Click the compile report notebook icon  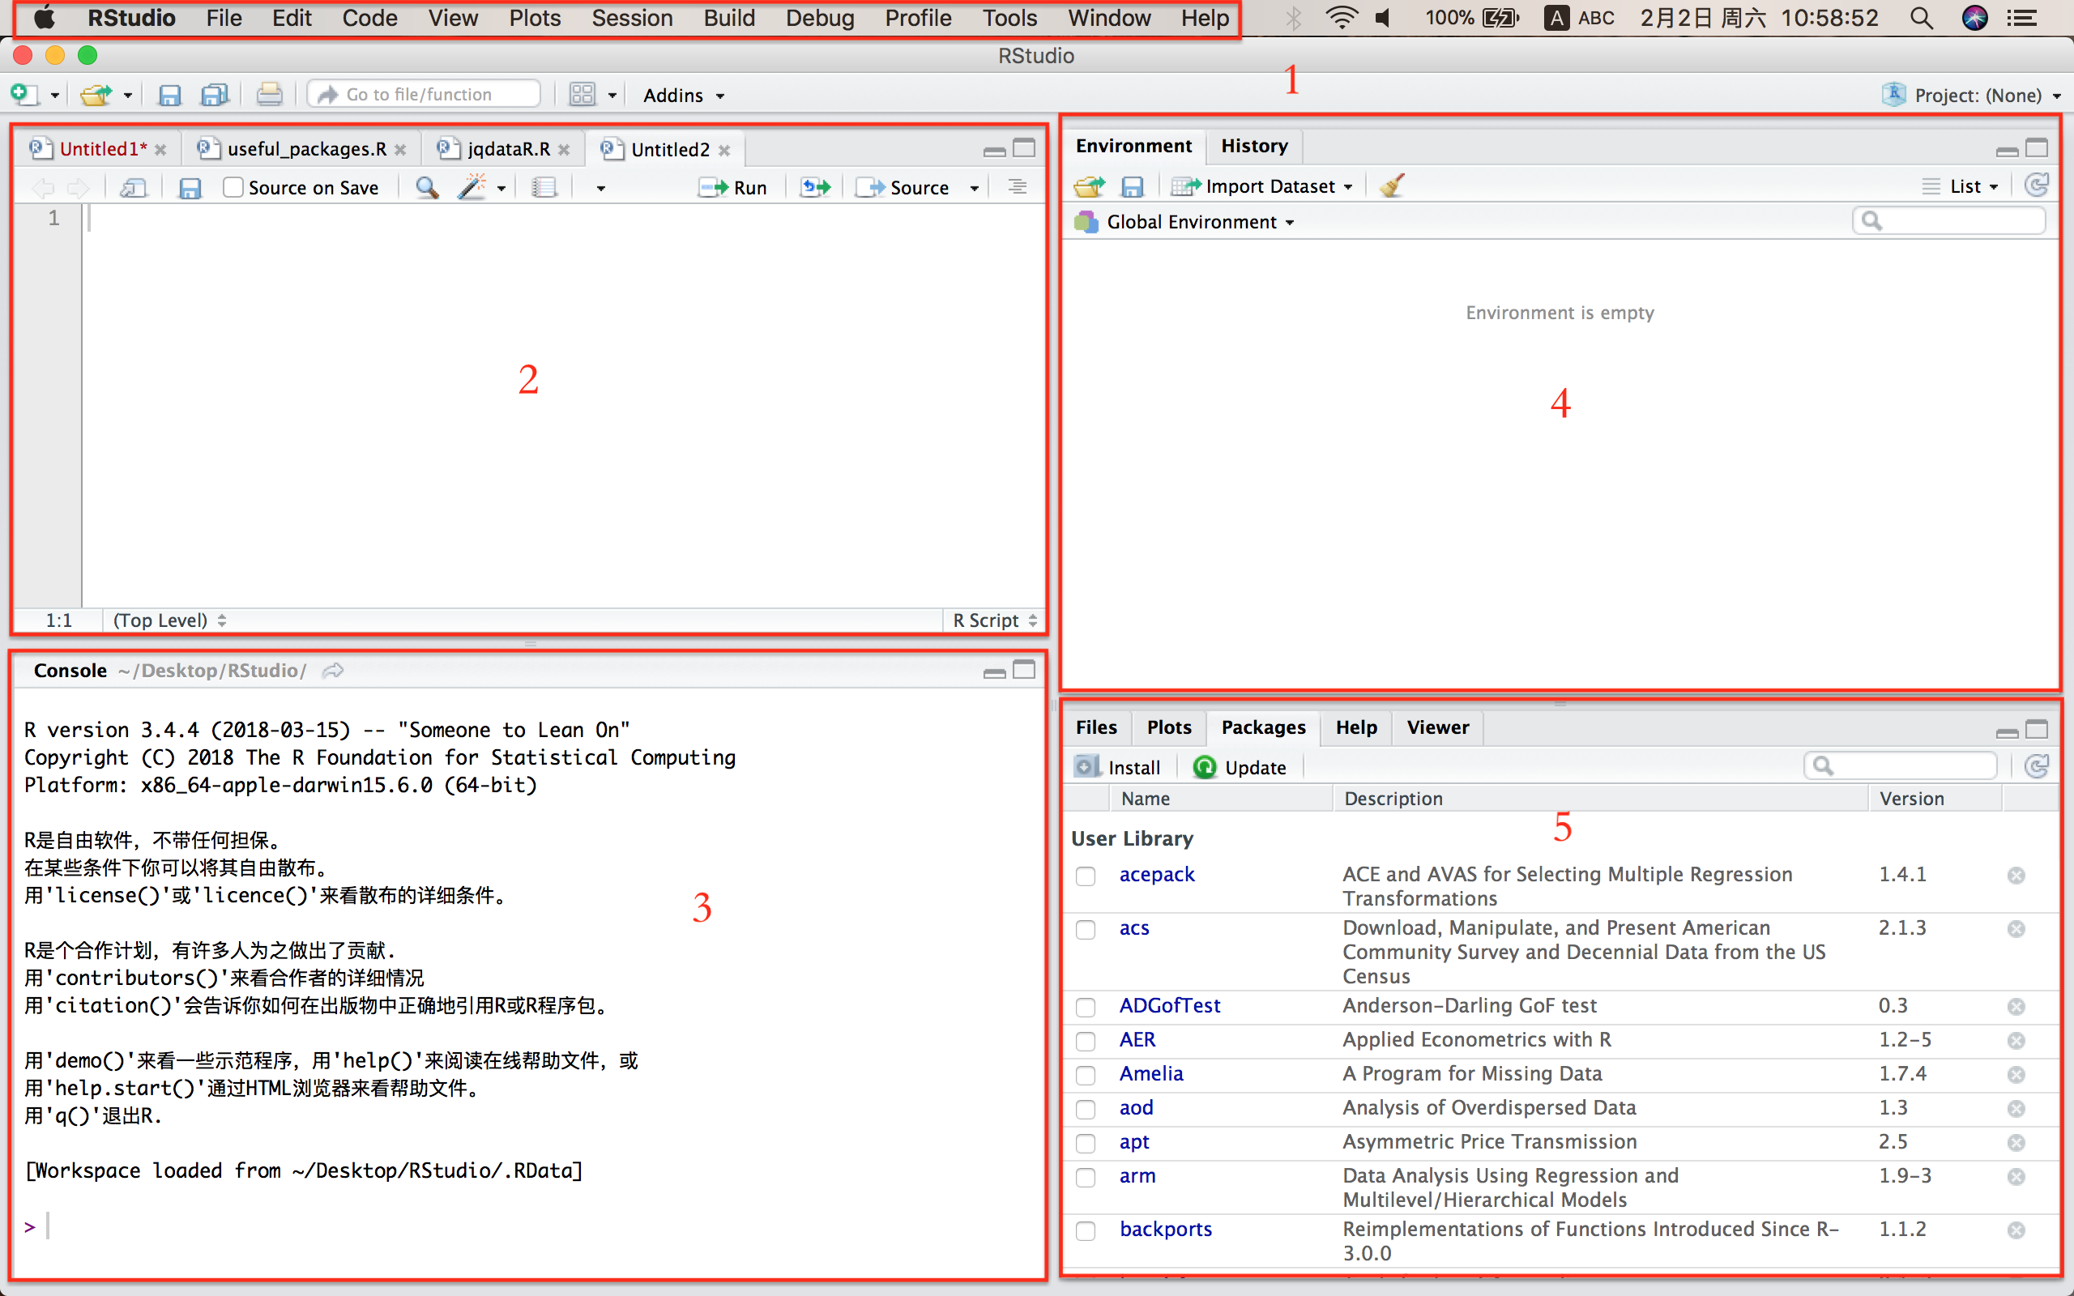point(544,188)
